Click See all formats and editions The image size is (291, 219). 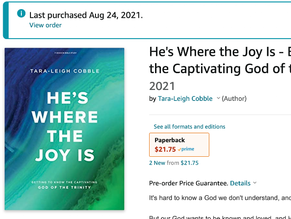(x=189, y=126)
